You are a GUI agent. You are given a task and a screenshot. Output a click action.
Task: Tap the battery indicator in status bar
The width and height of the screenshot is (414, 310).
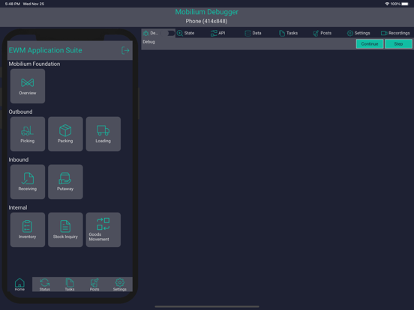(405, 4)
